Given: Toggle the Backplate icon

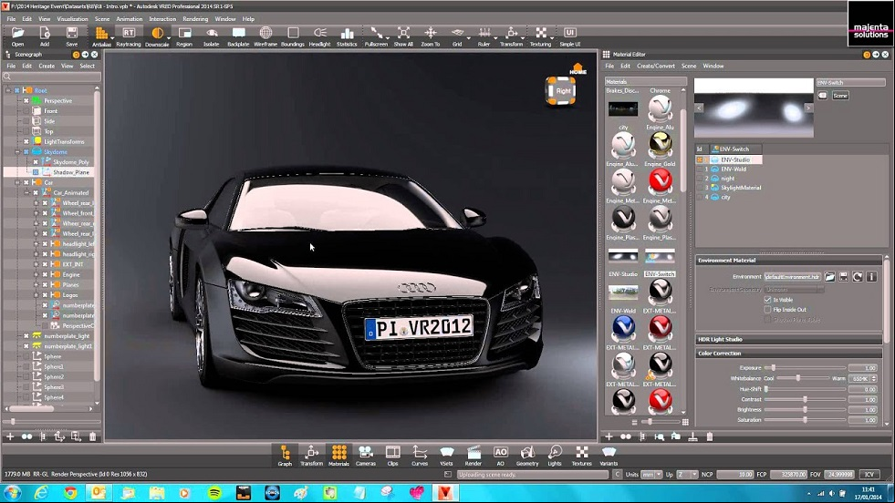Looking at the screenshot, I should pyautogui.click(x=238, y=36).
